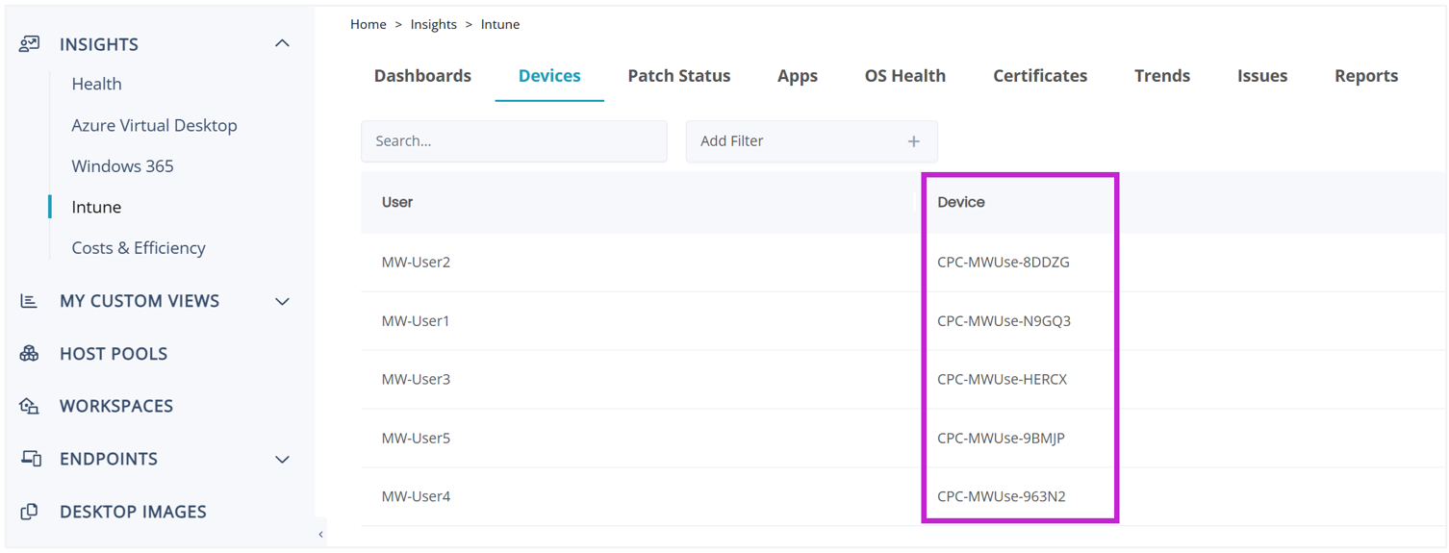The image size is (1449, 553).
Task: Select Azure Virtual Desktop in sidebar
Action: coord(154,125)
